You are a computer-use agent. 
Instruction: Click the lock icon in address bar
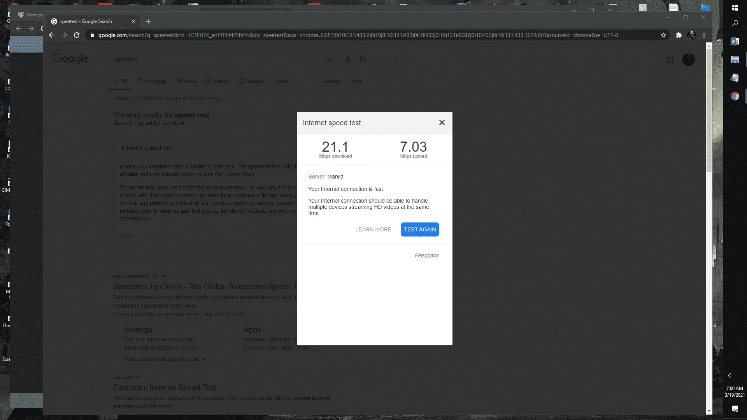(92, 35)
